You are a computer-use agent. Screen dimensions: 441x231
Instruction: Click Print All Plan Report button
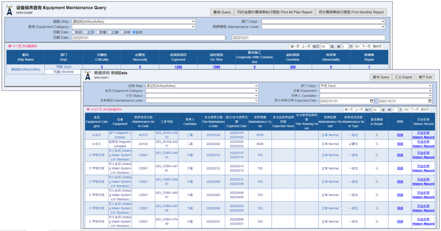tap(275, 12)
